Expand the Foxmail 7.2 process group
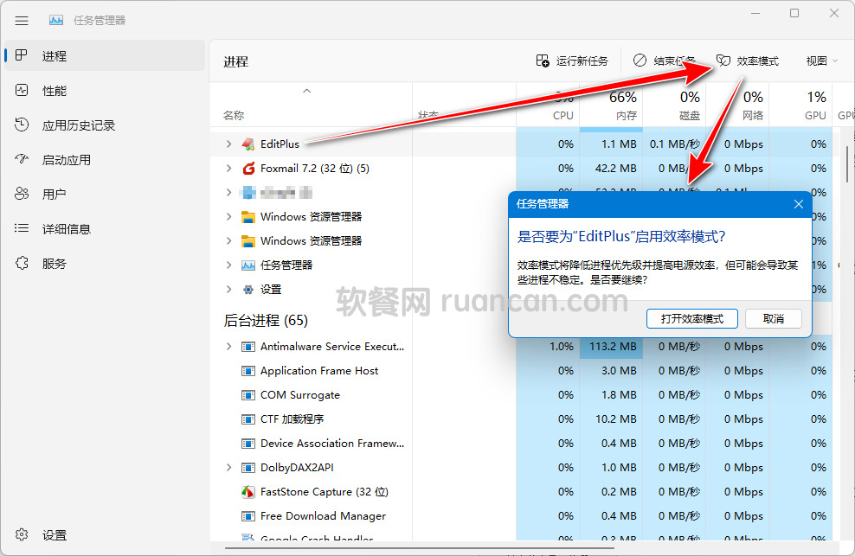This screenshot has width=855, height=556. tap(229, 169)
